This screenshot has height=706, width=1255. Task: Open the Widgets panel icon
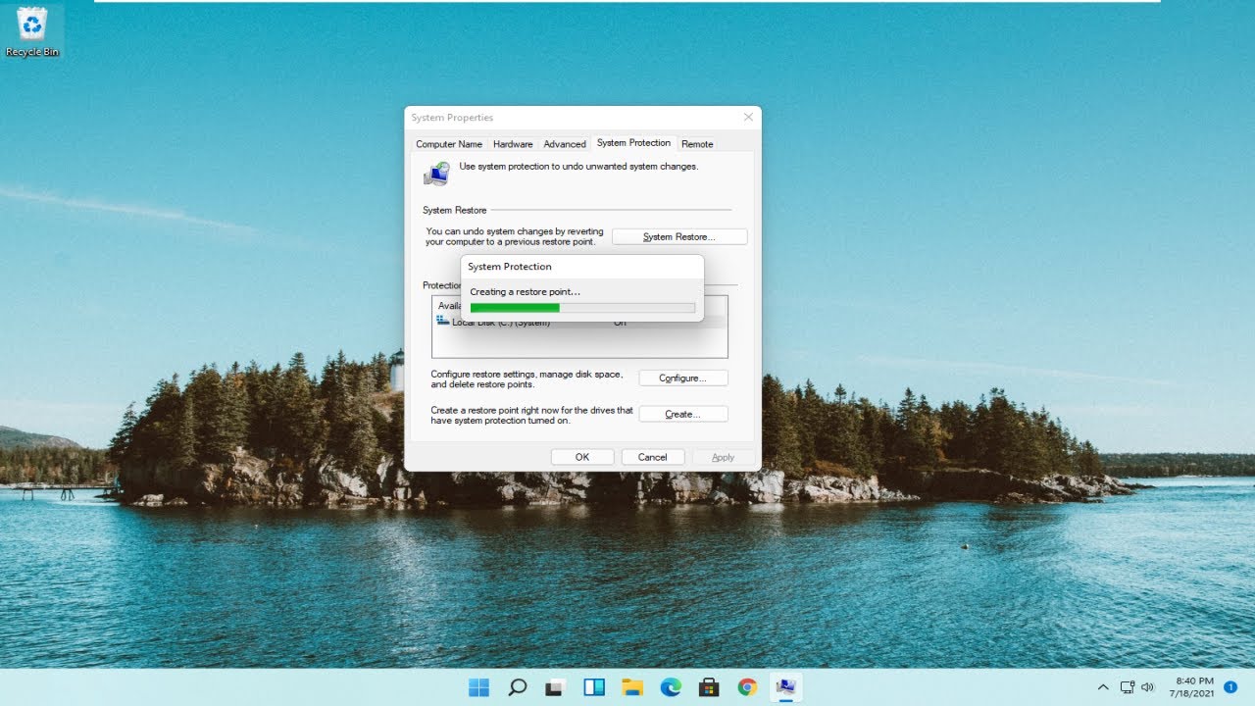(x=594, y=687)
